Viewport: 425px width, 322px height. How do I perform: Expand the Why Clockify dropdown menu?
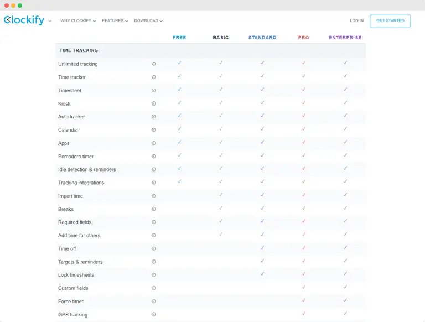pos(78,21)
